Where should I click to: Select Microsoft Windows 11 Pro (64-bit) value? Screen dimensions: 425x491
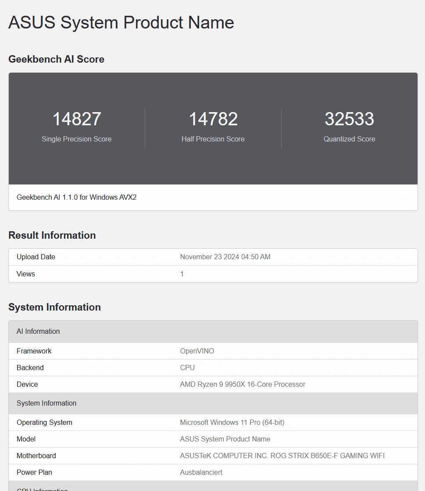click(x=232, y=422)
